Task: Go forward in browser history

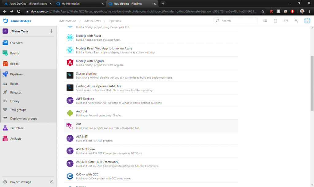Action: (12, 11)
